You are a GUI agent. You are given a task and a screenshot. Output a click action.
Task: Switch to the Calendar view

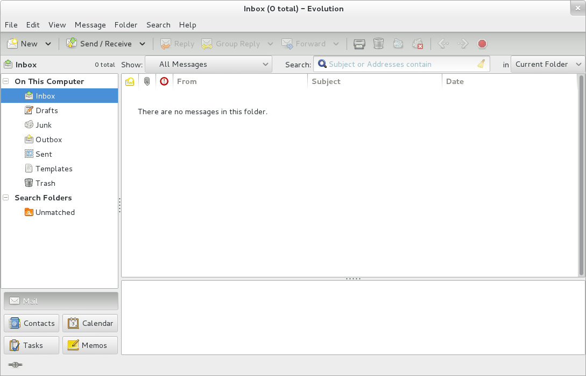[90, 323]
